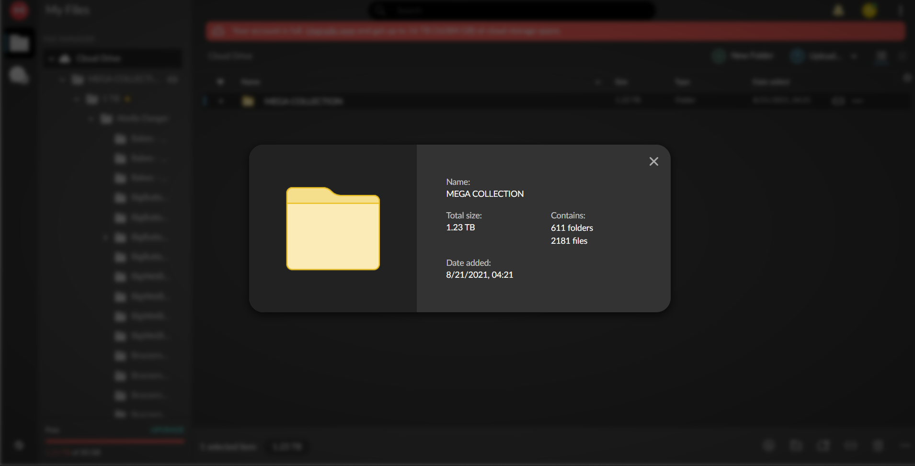Select the folder name MEGA COLLECTION in the dialog

(485, 194)
